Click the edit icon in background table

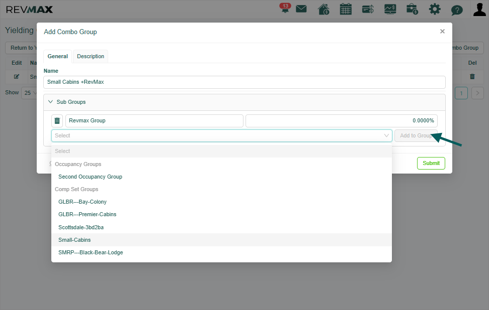tap(17, 76)
